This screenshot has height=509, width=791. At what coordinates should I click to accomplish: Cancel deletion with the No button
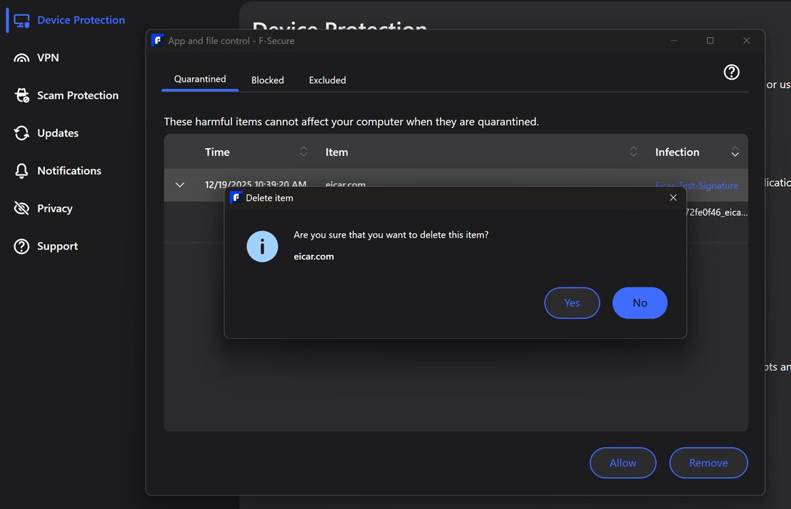639,303
